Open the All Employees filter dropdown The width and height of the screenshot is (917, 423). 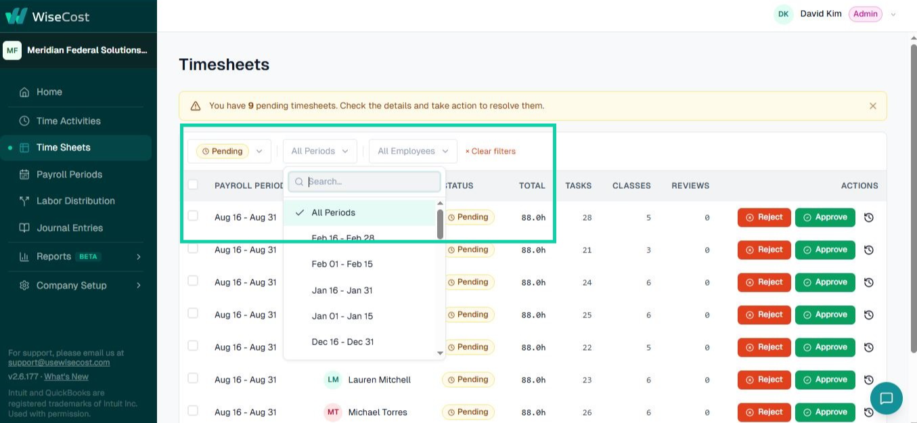pos(413,151)
